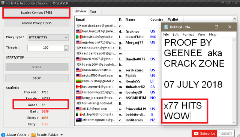Click the Notepad title bar icon

166,27
